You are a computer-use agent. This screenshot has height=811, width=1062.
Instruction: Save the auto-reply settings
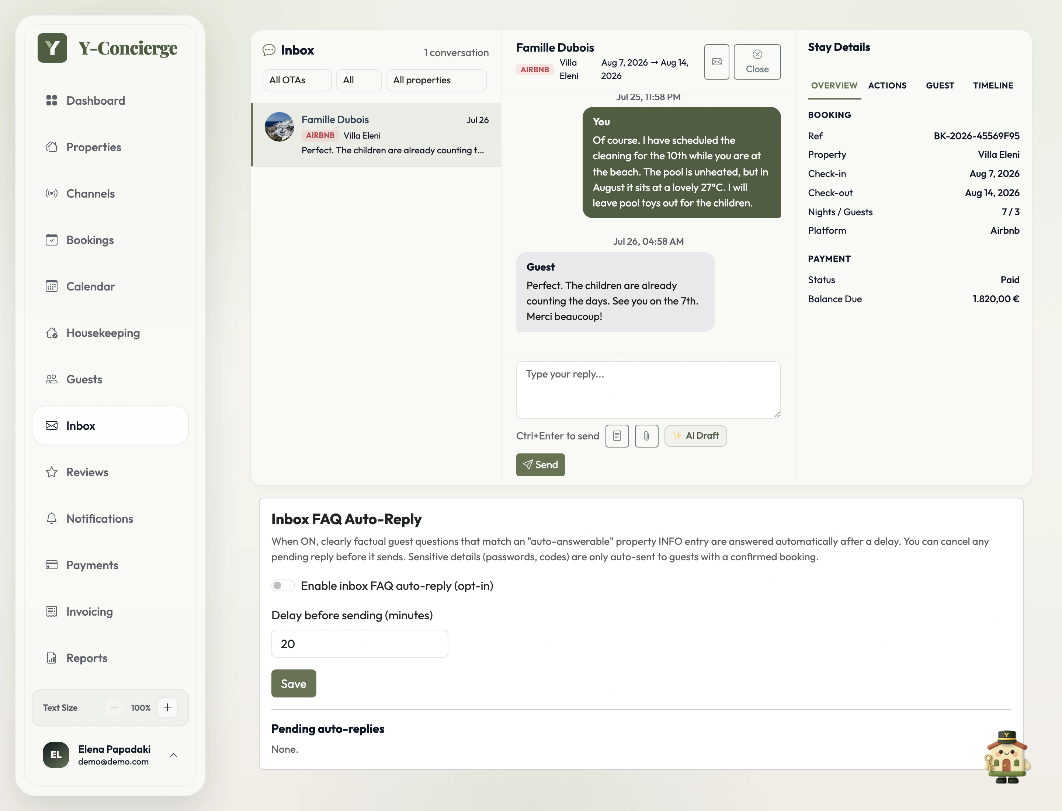tap(294, 683)
